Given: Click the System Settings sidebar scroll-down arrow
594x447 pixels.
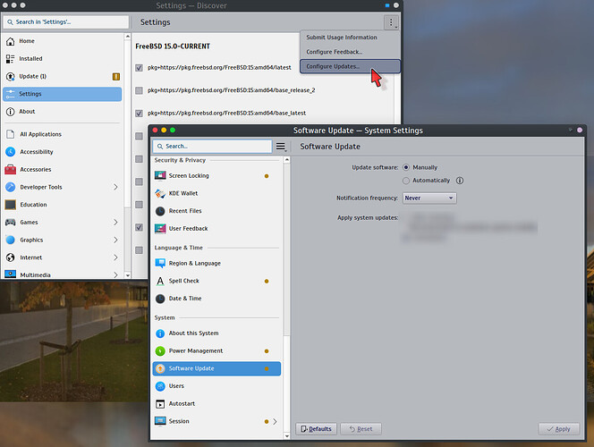Looking at the screenshot, I should pyautogui.click(x=287, y=436).
